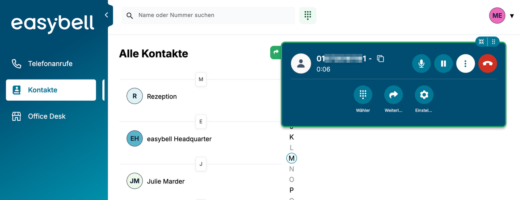The width and height of the screenshot is (520, 200).
Task: Mute the microphone in call widget
Action: 422,64
